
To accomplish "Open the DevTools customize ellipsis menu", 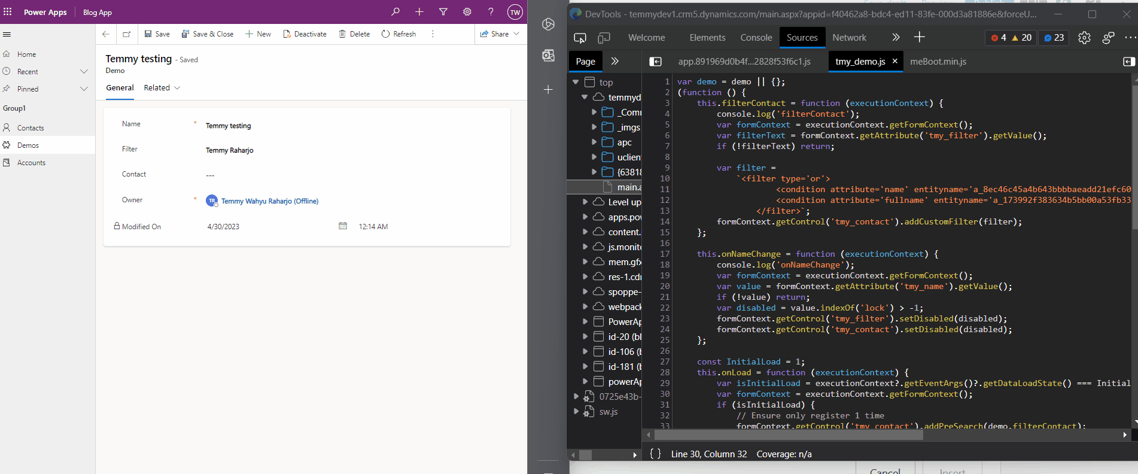I will [x=1130, y=38].
